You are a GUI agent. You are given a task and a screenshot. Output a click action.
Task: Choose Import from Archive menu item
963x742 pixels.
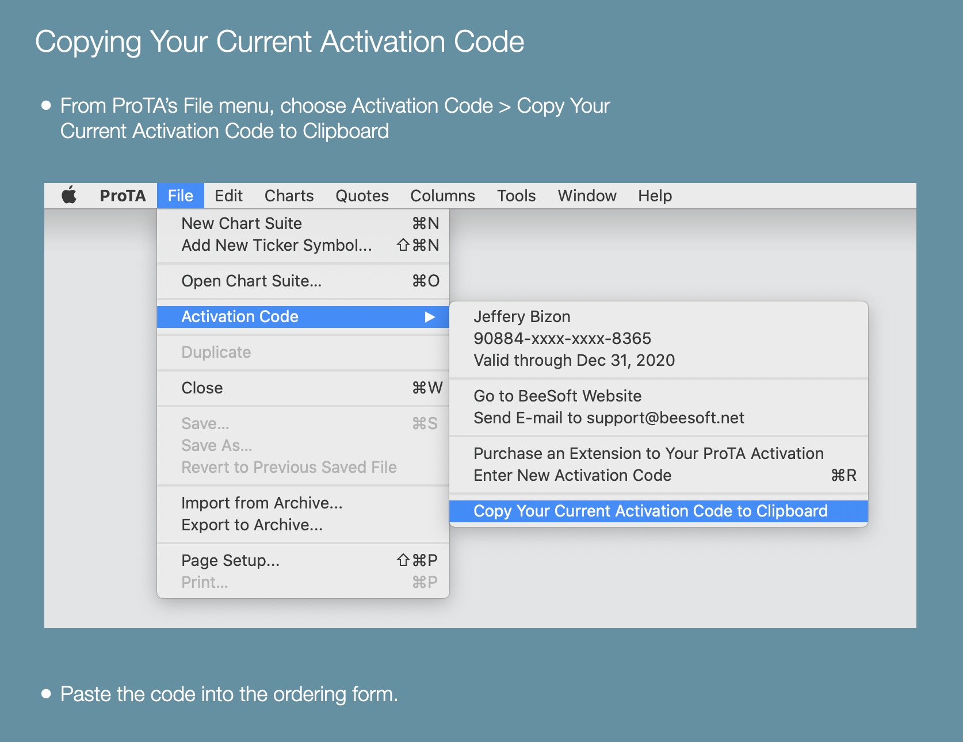pyautogui.click(x=262, y=503)
